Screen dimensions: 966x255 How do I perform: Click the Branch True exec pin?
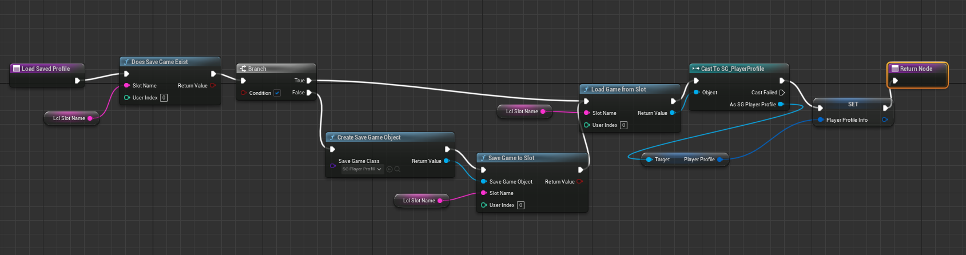pos(309,81)
